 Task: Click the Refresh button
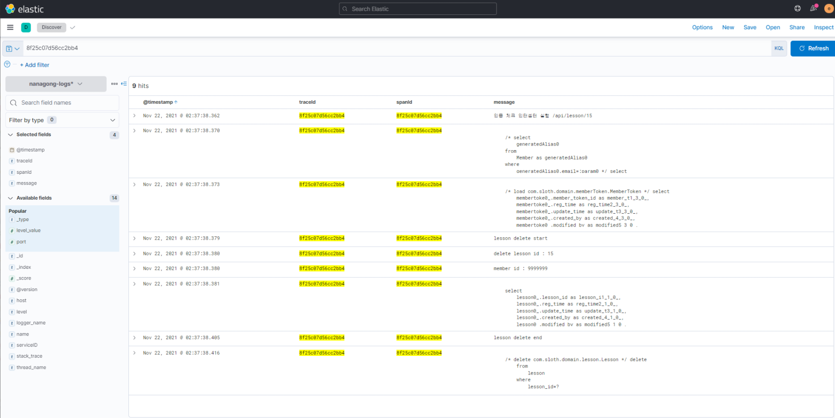click(x=813, y=48)
